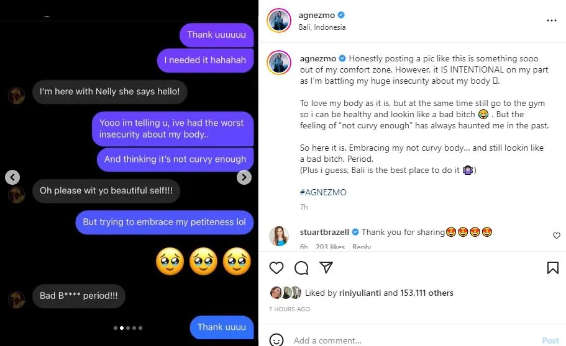The width and height of the screenshot is (566, 346).
Task: Like stuartbrazell's comment with small heart
Action: (557, 236)
